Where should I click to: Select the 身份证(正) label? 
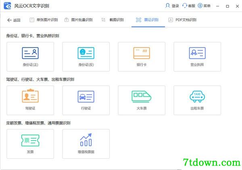(x=30, y=64)
